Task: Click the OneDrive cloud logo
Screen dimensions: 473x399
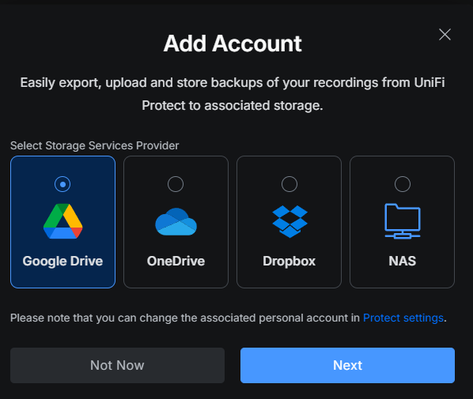Action: pyautogui.click(x=176, y=222)
